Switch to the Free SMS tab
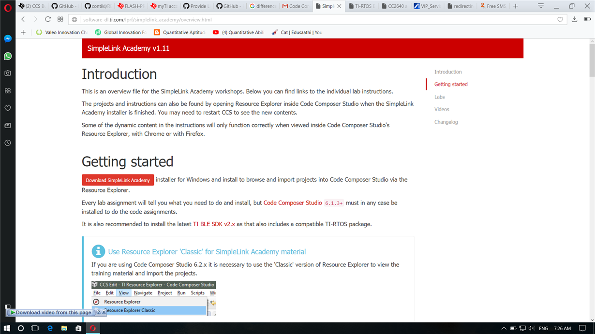 click(x=493, y=6)
